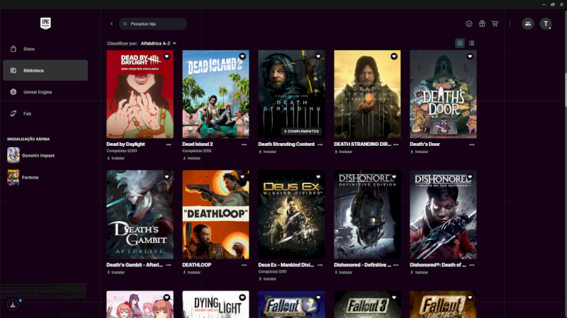Toggle favorite on Dishonored Death of the Outsider
This screenshot has height=318, width=567.
pos(470,177)
